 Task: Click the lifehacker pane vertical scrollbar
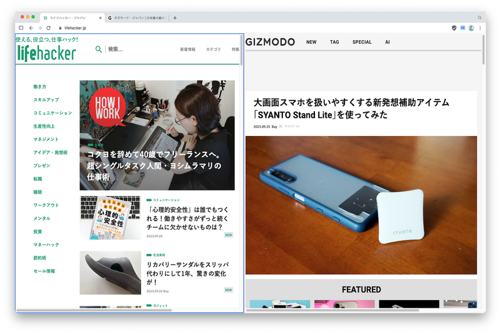click(242, 51)
